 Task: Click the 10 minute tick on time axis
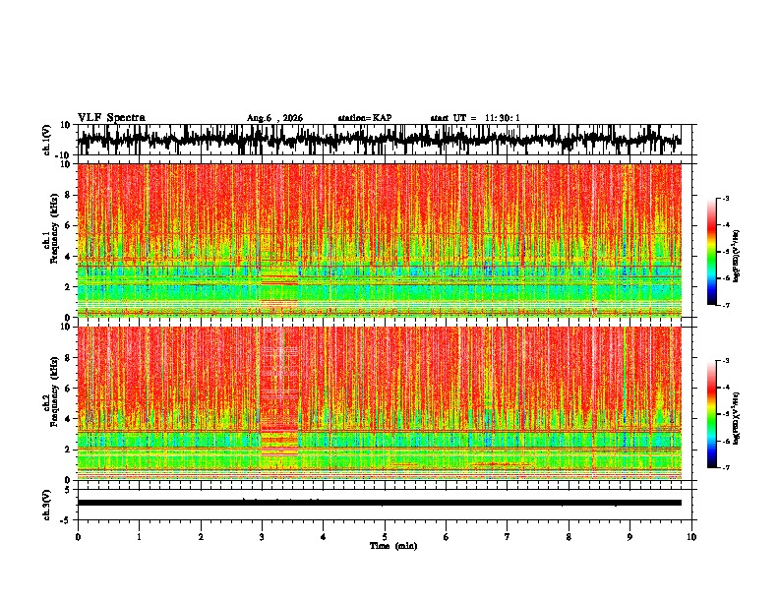tap(691, 537)
